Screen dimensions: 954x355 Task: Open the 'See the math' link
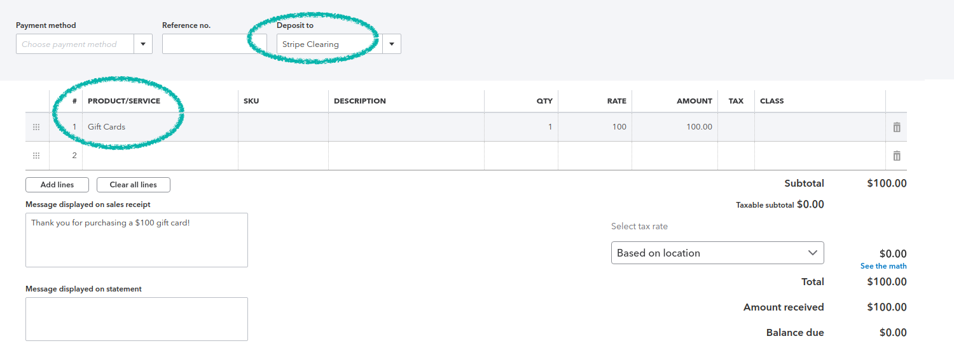pyautogui.click(x=883, y=266)
